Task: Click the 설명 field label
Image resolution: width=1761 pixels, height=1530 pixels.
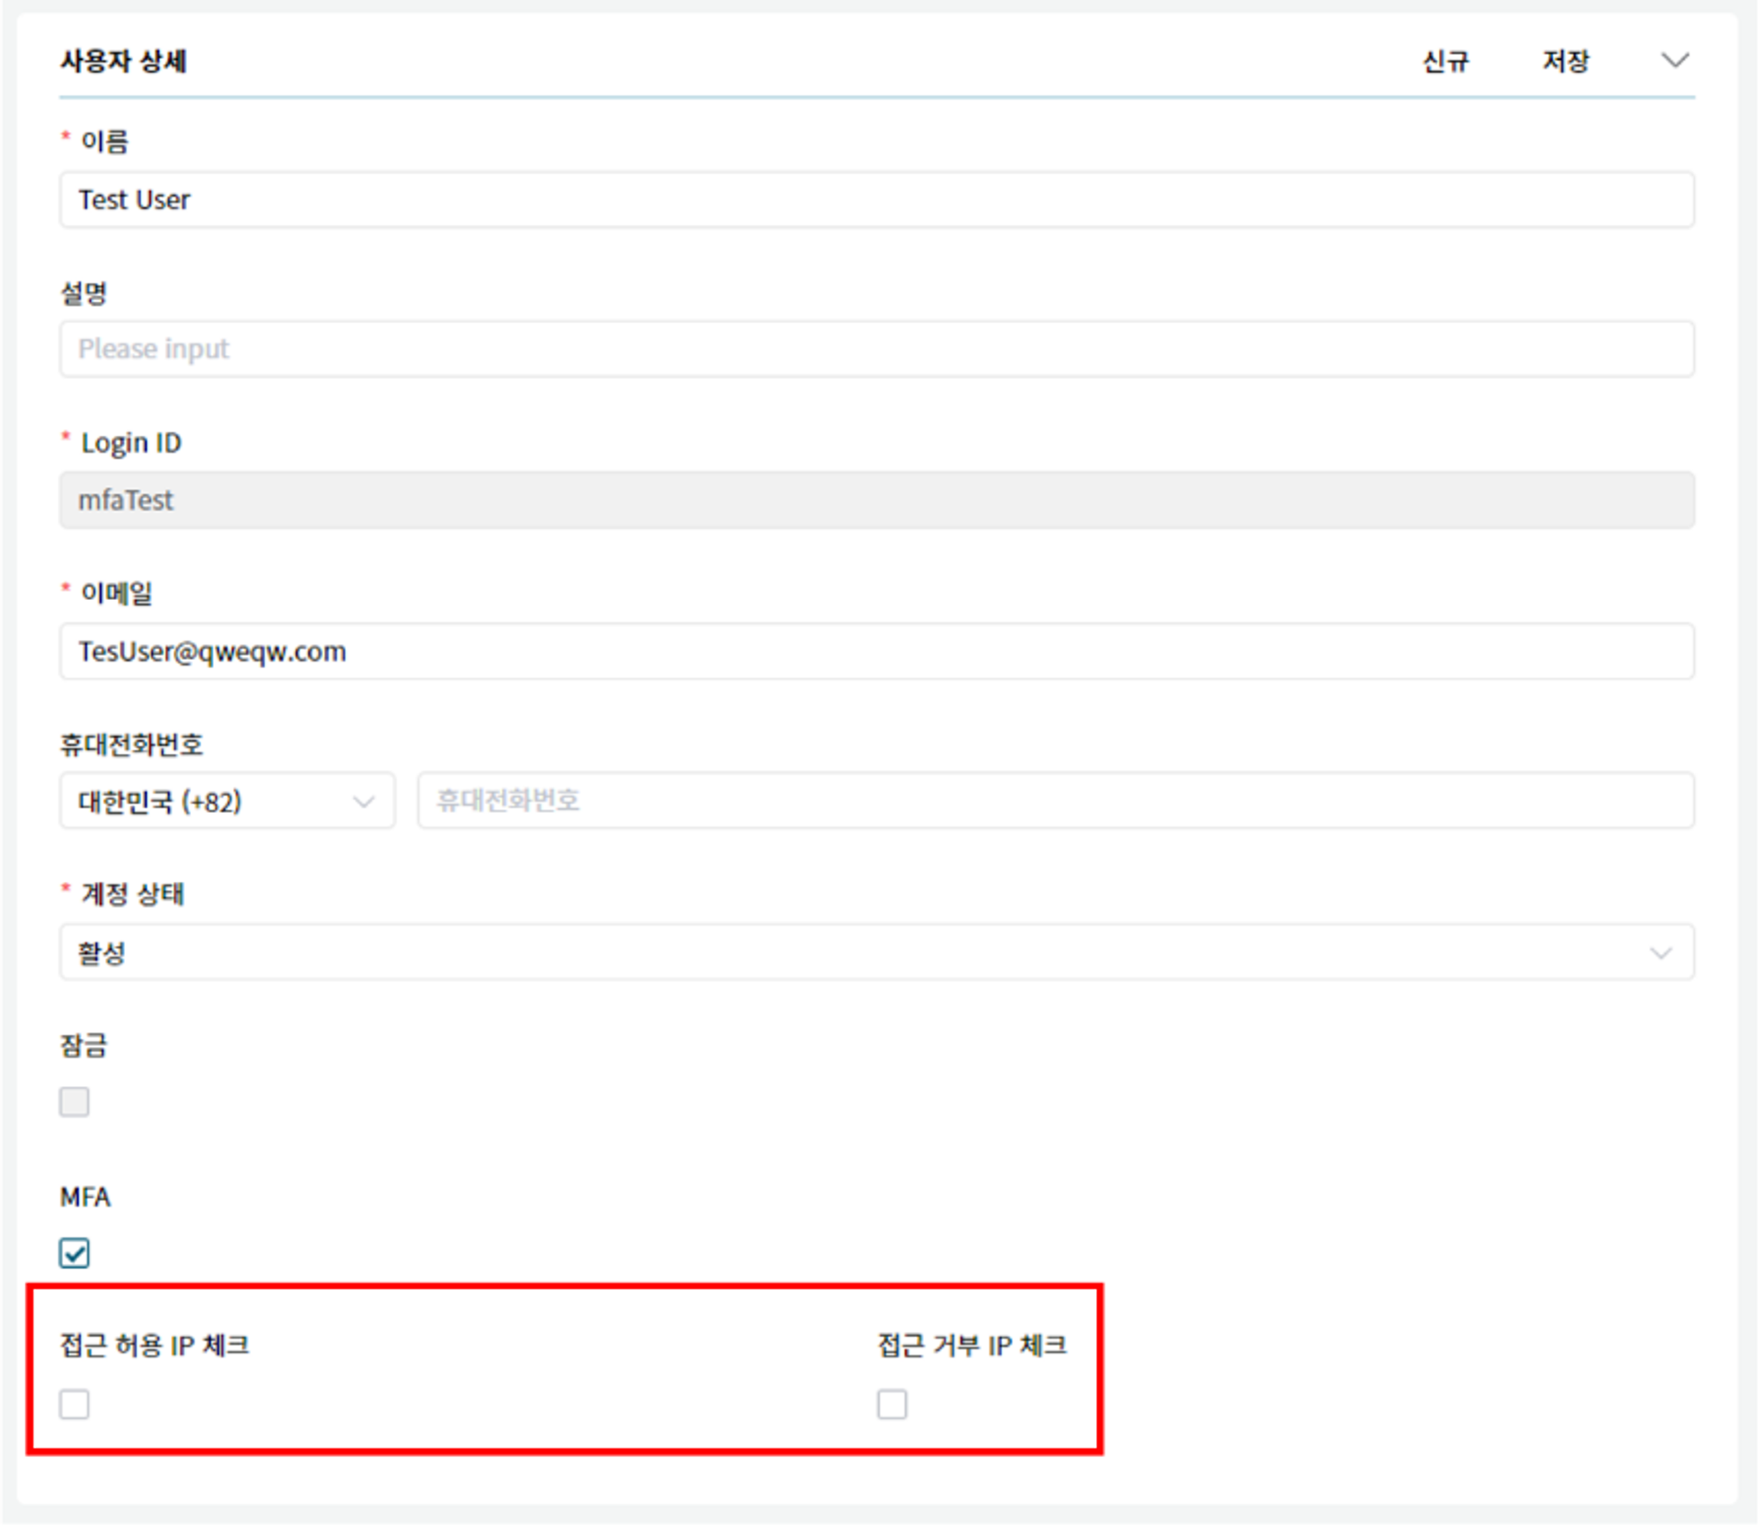Action: 84,292
